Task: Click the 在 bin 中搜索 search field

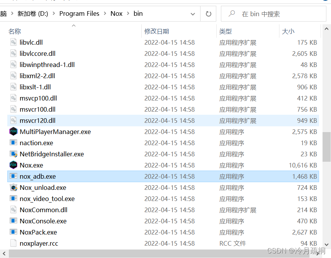Action: [x=274, y=14]
